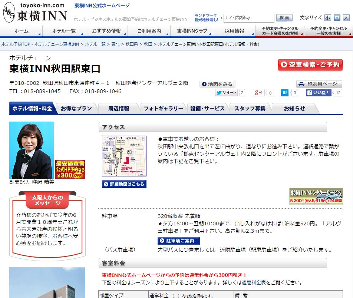
Task: Switch to the スタッフ募集 tab
Action: 250,109
